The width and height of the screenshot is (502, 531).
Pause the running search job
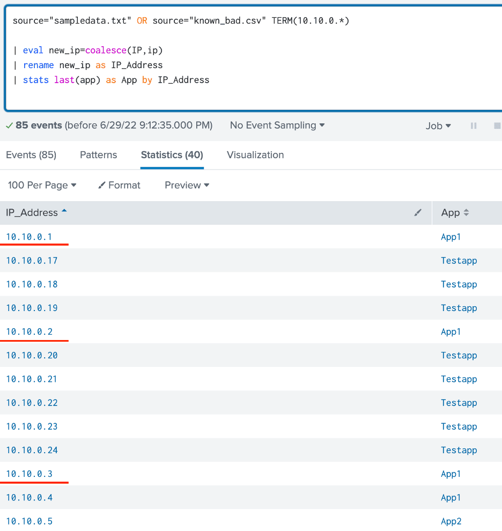point(474,126)
